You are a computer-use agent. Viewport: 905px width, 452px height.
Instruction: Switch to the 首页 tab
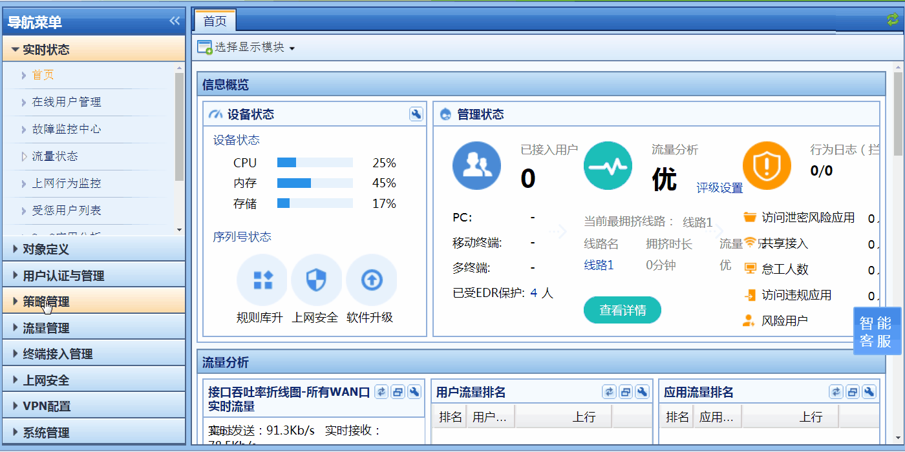tap(214, 20)
